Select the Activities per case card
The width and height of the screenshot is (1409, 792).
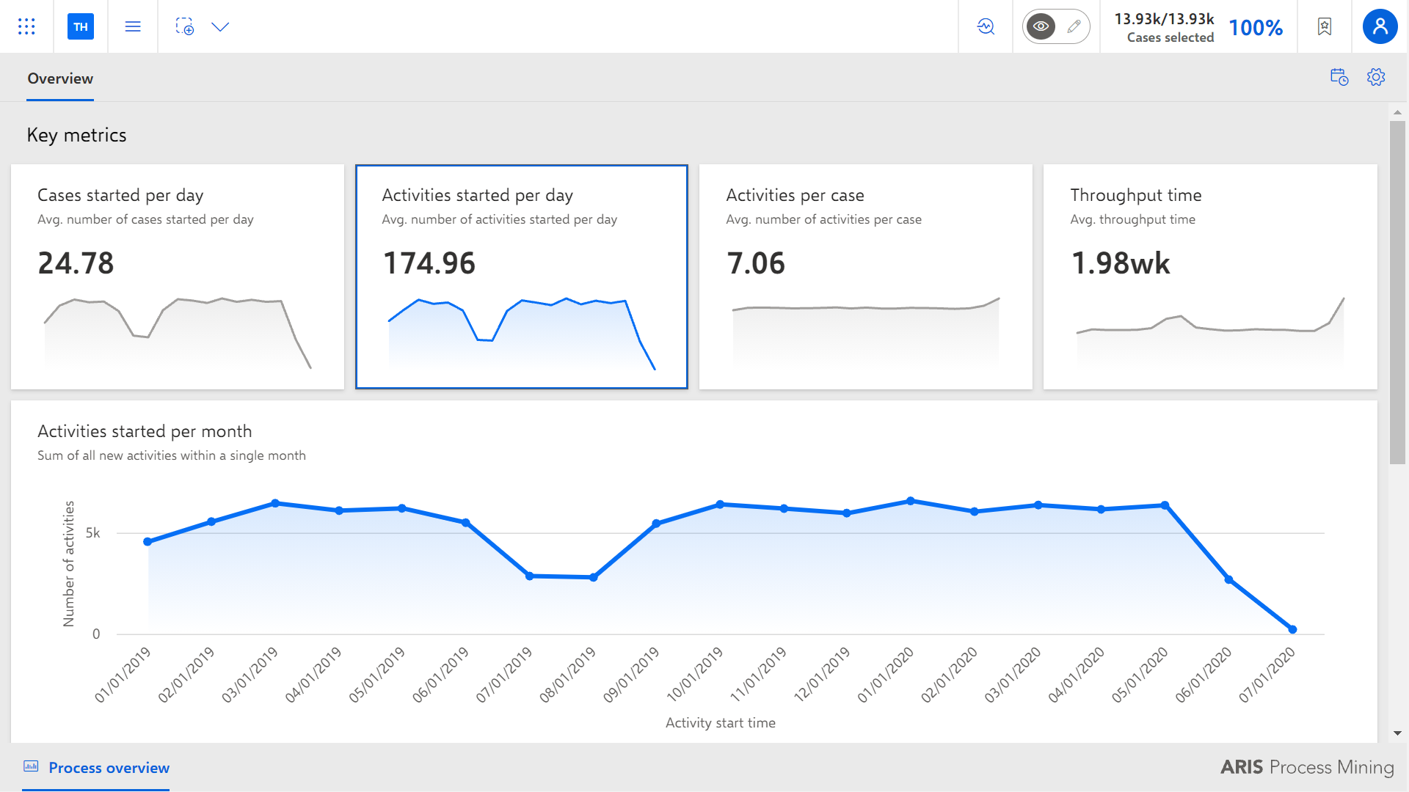[866, 276]
